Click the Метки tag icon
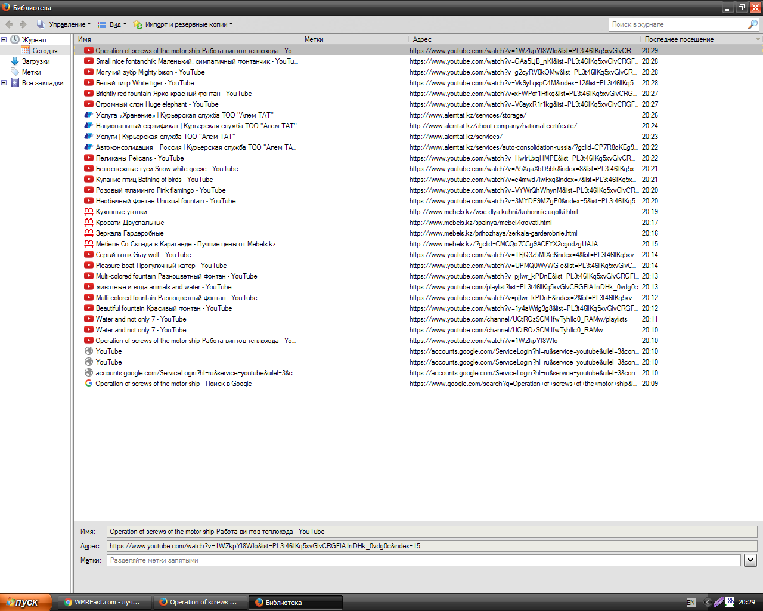Viewport: 763px width, 611px height. 15,72
